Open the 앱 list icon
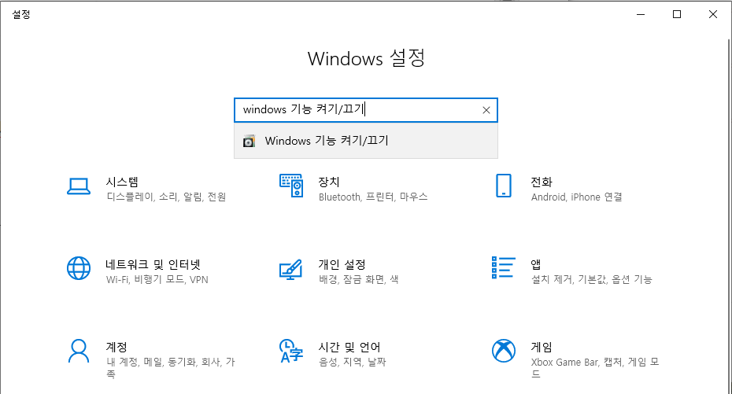Screen dimensions: 732x394 (x=504, y=267)
